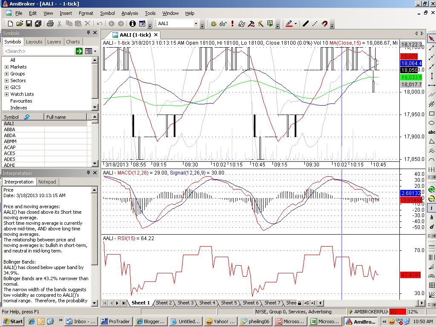The height and width of the screenshot is (327, 436).
Task: Select the red arrow pointer tool
Action: click(431, 39)
